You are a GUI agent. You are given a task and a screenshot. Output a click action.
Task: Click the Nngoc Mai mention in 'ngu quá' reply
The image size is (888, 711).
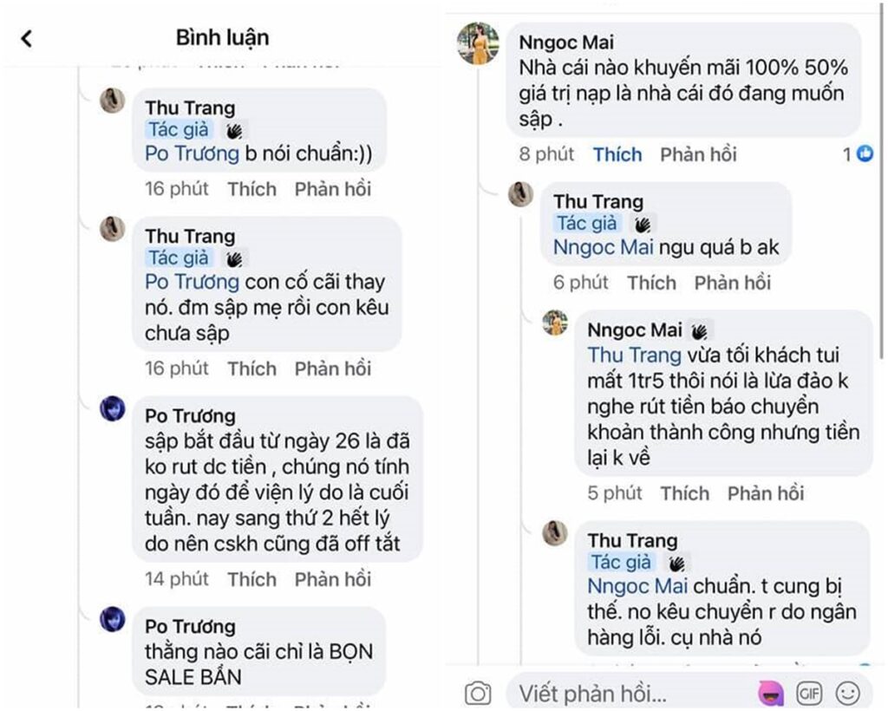[604, 247]
